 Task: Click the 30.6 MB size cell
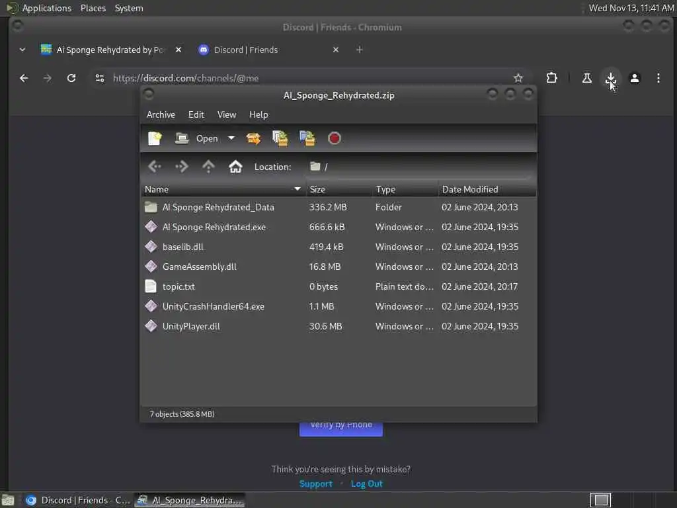(325, 327)
